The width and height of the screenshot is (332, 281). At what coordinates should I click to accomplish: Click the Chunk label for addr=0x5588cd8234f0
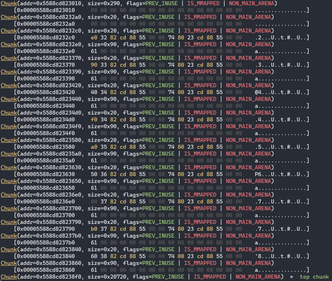9,126
